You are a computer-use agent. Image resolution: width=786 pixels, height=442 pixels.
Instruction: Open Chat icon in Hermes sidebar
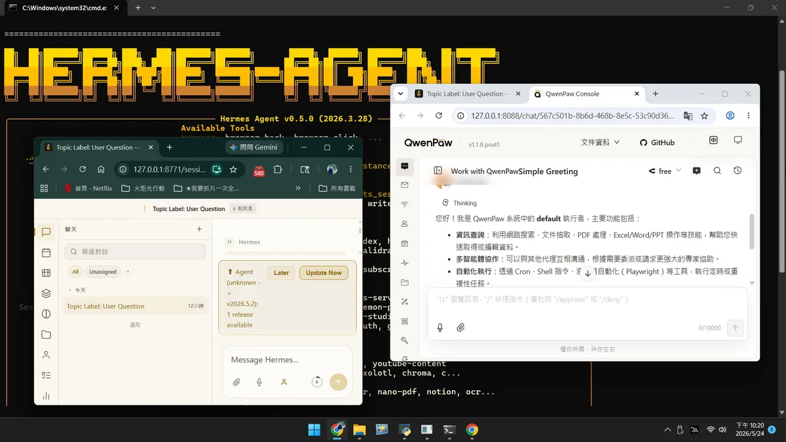(46, 232)
